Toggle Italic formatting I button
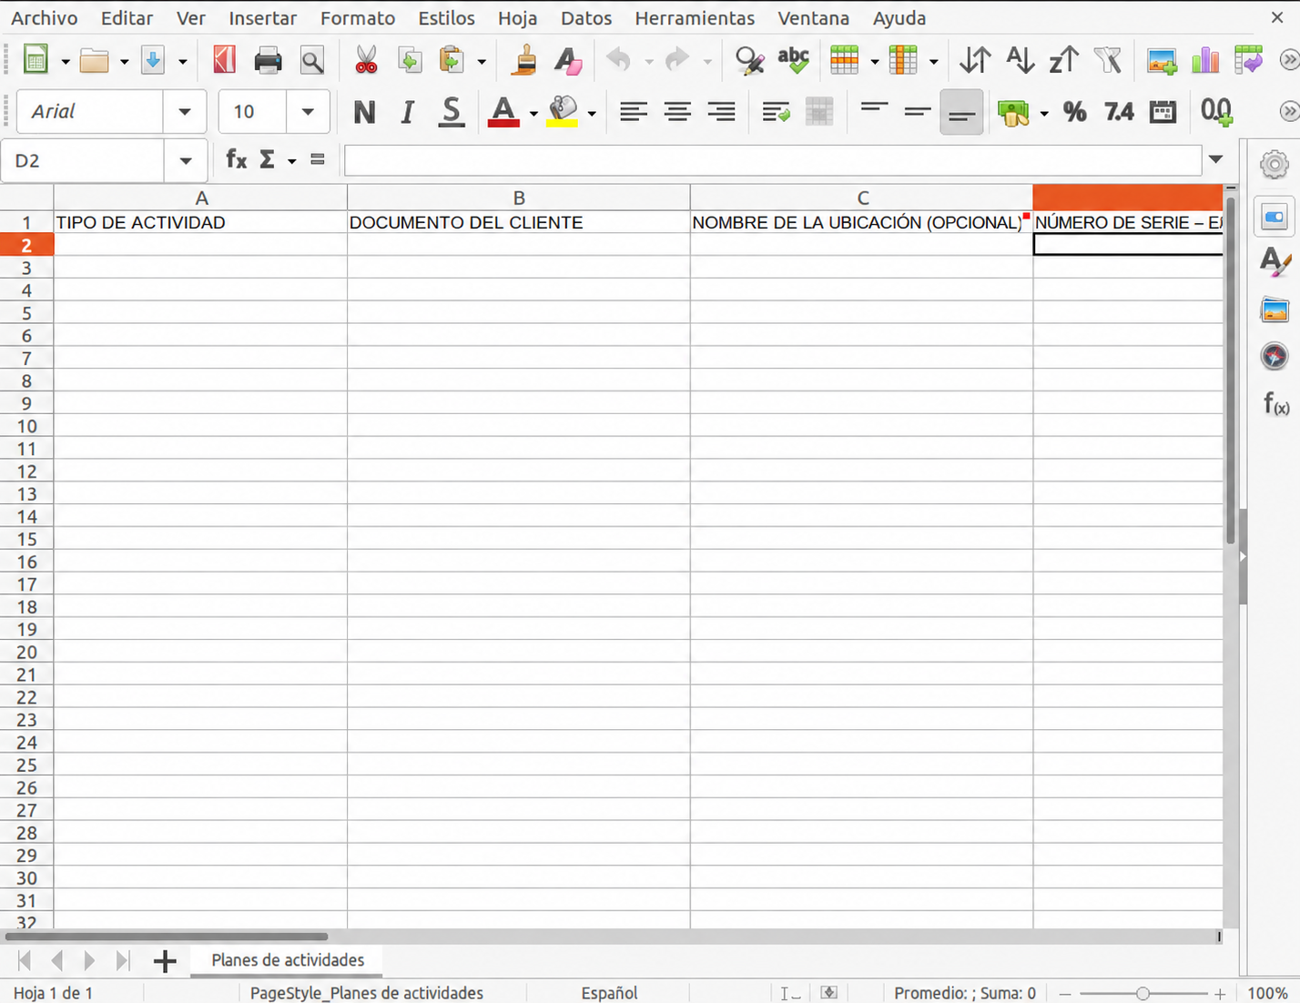This screenshot has width=1300, height=1003. pyautogui.click(x=407, y=112)
